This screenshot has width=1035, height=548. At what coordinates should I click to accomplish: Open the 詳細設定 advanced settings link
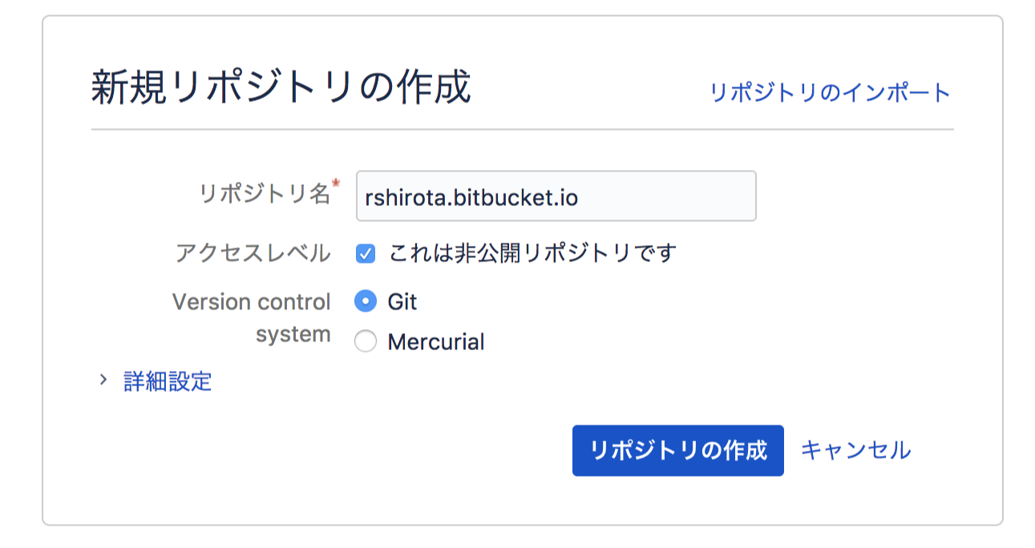[x=168, y=381]
